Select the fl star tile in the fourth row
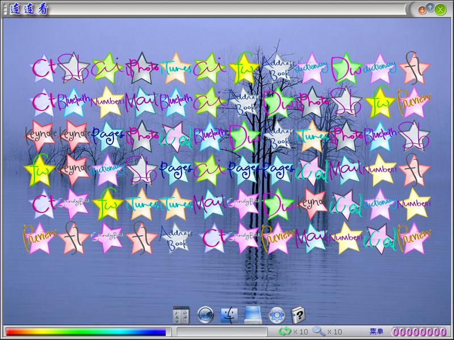This screenshot has width=454, height=340. pyautogui.click(x=414, y=171)
